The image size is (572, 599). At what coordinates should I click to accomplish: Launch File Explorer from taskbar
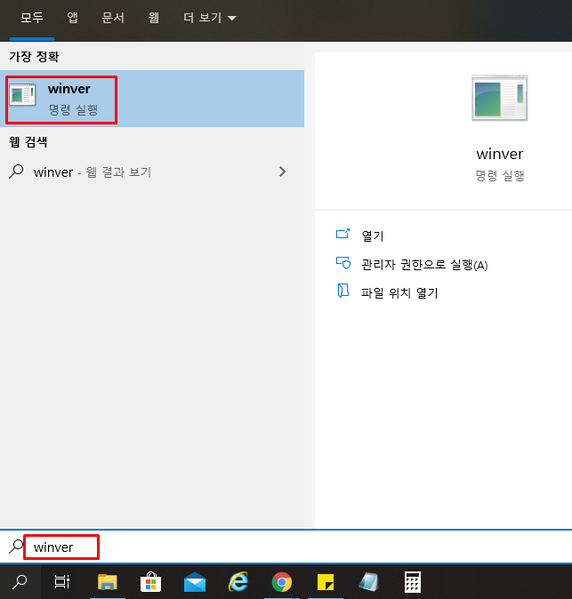coord(107,581)
